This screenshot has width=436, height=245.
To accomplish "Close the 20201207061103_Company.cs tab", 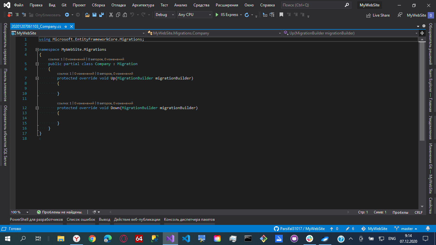I will (71, 26).
